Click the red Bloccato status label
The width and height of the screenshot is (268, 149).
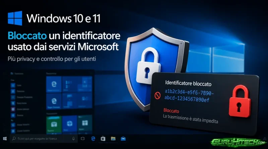(171, 111)
